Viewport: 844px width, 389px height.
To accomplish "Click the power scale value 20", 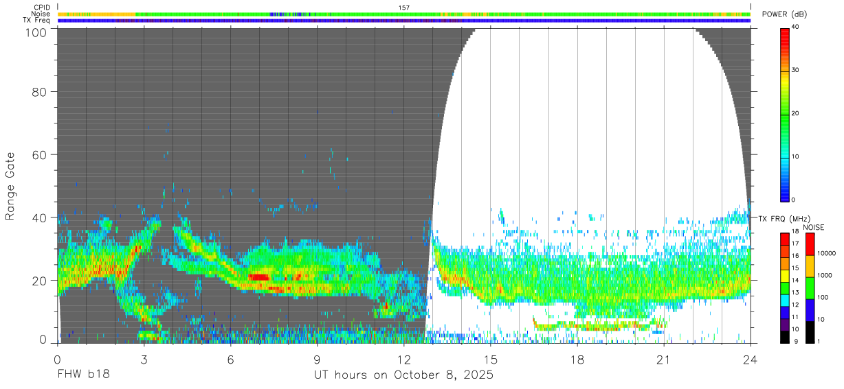I will click(795, 113).
